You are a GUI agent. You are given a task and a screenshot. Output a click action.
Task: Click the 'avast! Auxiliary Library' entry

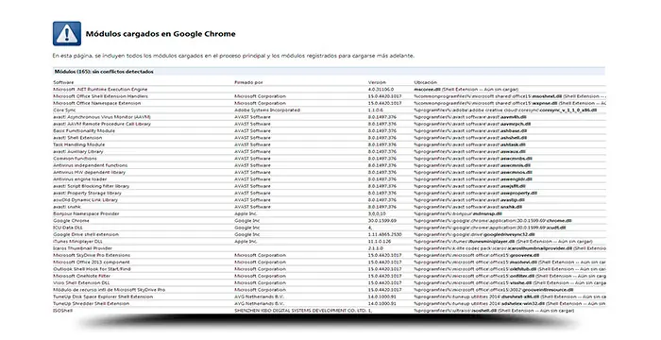point(78,151)
